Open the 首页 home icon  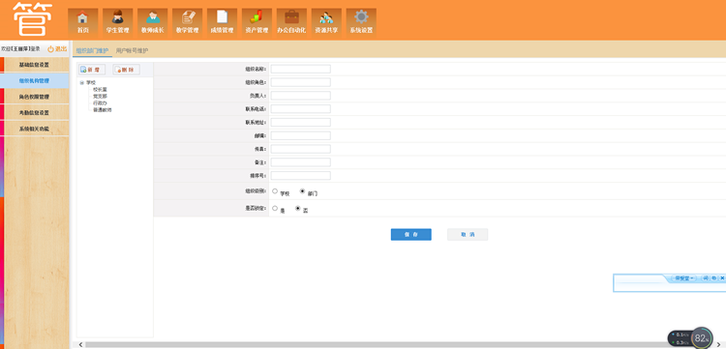tap(83, 22)
